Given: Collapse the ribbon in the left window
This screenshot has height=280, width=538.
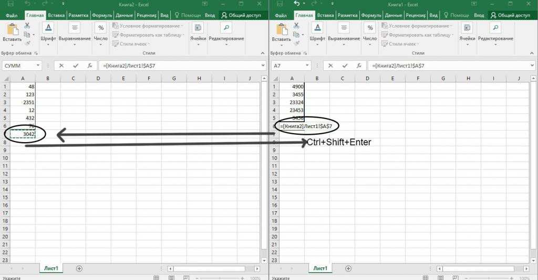Looking at the screenshot, I should click(x=263, y=53).
